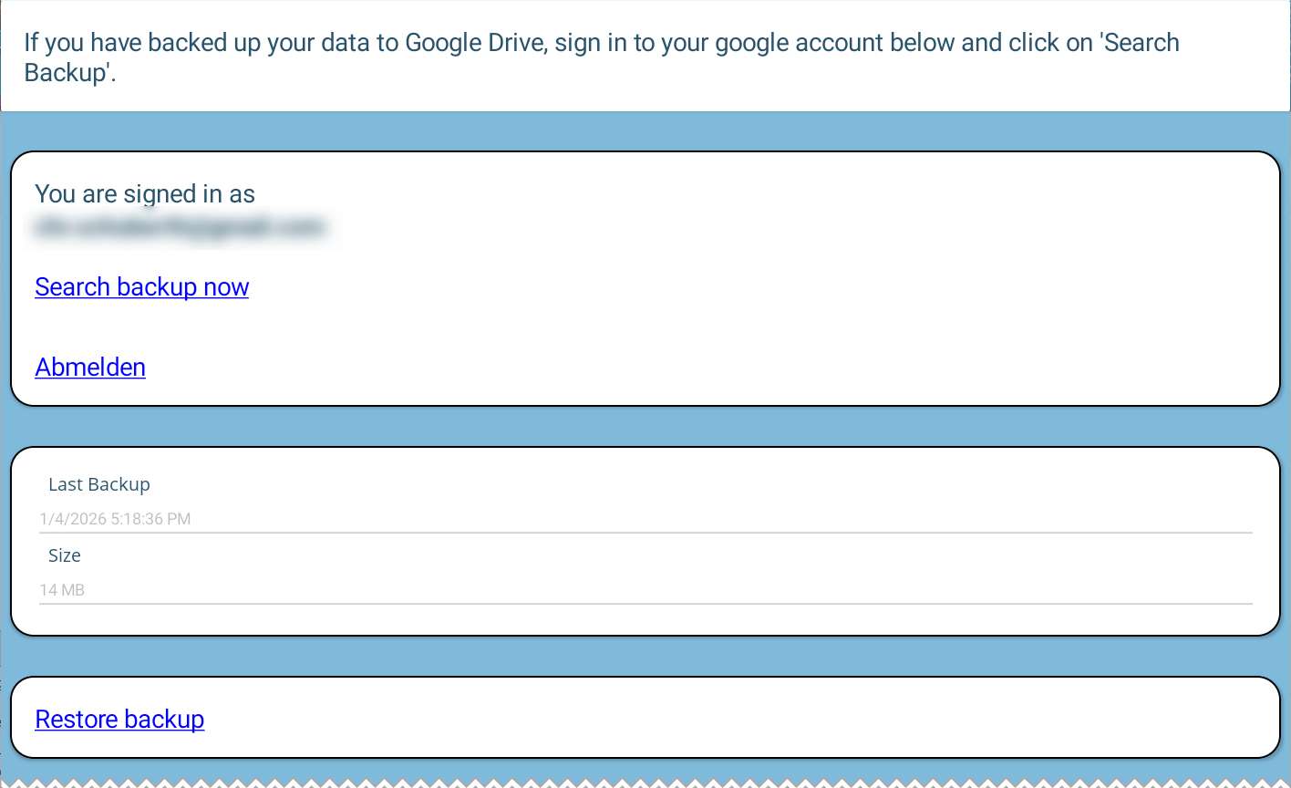Click the 'Search backup now' link
This screenshot has width=1291, height=788.
pyautogui.click(x=141, y=287)
